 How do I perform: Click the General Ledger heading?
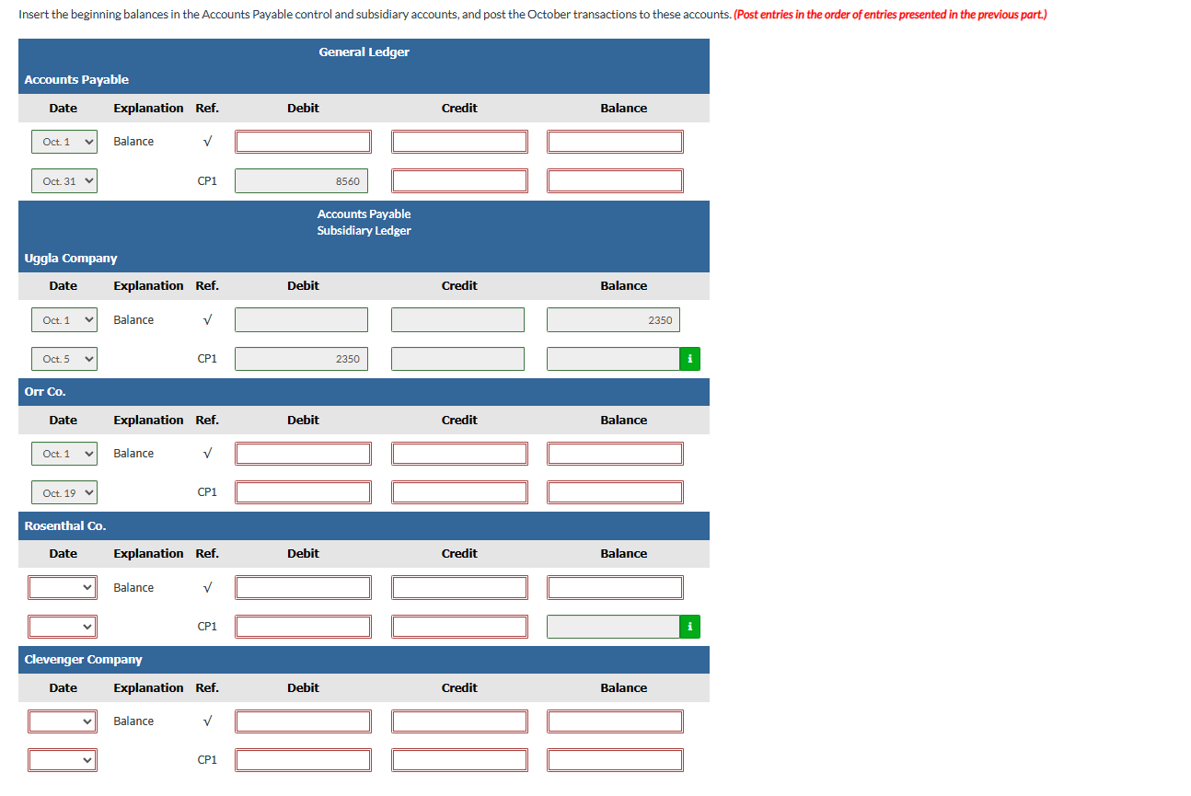pos(364,52)
